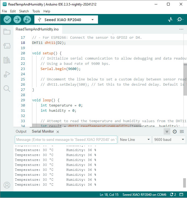Open the Sketchbook folder sidebar icon
187x198 pixels.
coord(7,32)
